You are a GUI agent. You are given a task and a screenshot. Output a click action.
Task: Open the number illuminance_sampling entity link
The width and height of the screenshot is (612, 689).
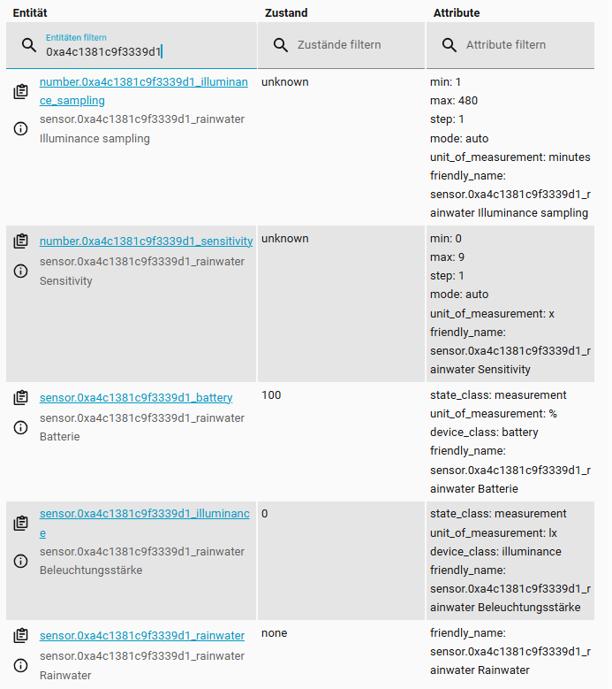coord(143,82)
